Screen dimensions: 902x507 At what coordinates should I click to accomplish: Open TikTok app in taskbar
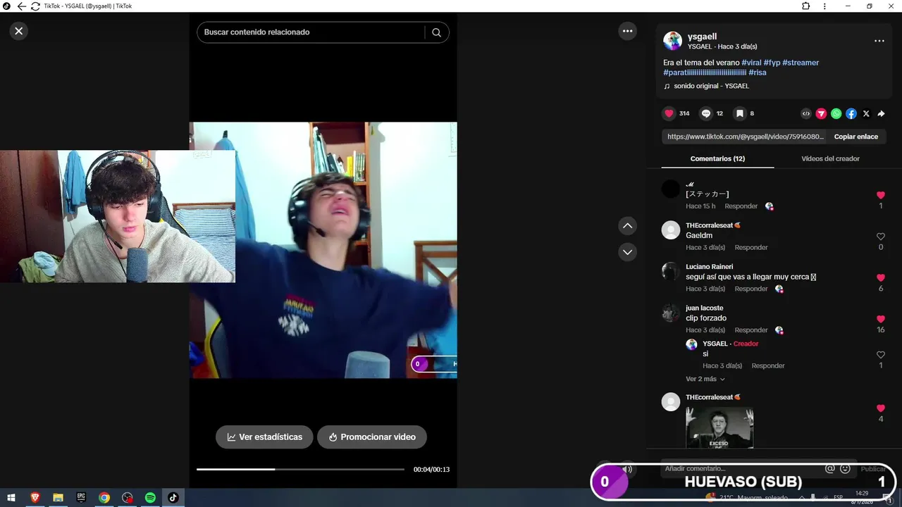(x=173, y=498)
